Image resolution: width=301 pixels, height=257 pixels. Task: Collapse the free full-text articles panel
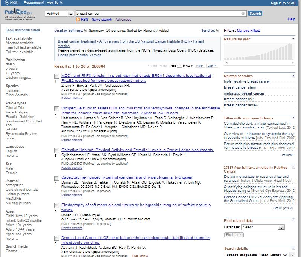click(293, 167)
